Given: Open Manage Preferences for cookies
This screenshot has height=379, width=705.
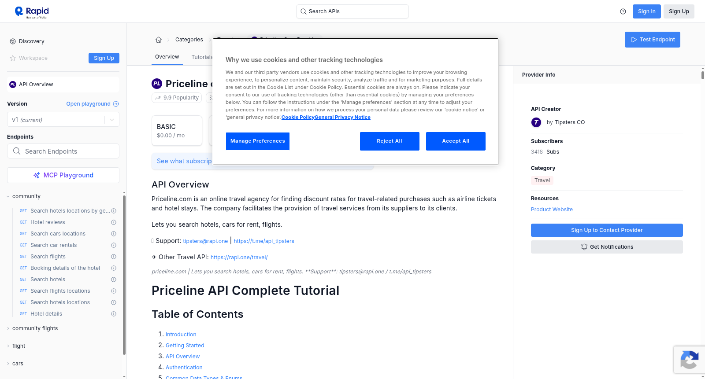Looking at the screenshot, I should (258, 141).
